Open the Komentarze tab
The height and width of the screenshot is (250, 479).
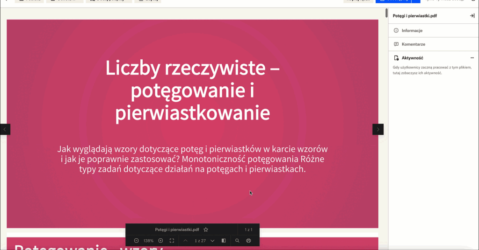(x=413, y=44)
